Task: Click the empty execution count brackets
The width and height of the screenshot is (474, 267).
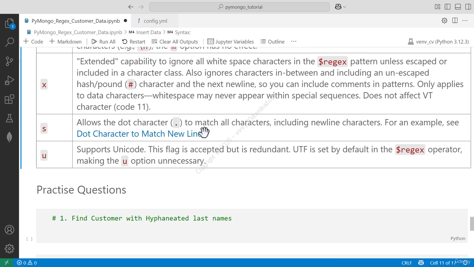Action: pyautogui.click(x=29, y=239)
